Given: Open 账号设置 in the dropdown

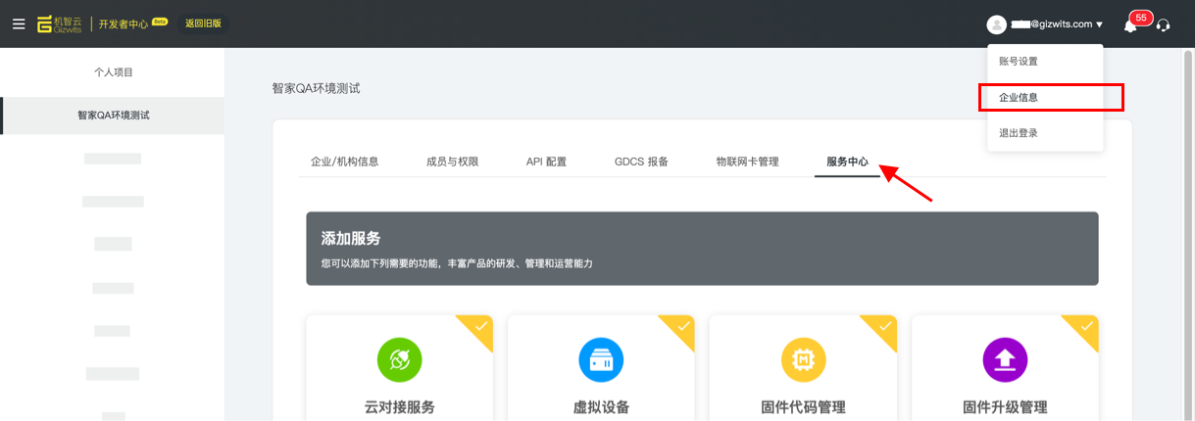Looking at the screenshot, I should pyautogui.click(x=1019, y=62).
